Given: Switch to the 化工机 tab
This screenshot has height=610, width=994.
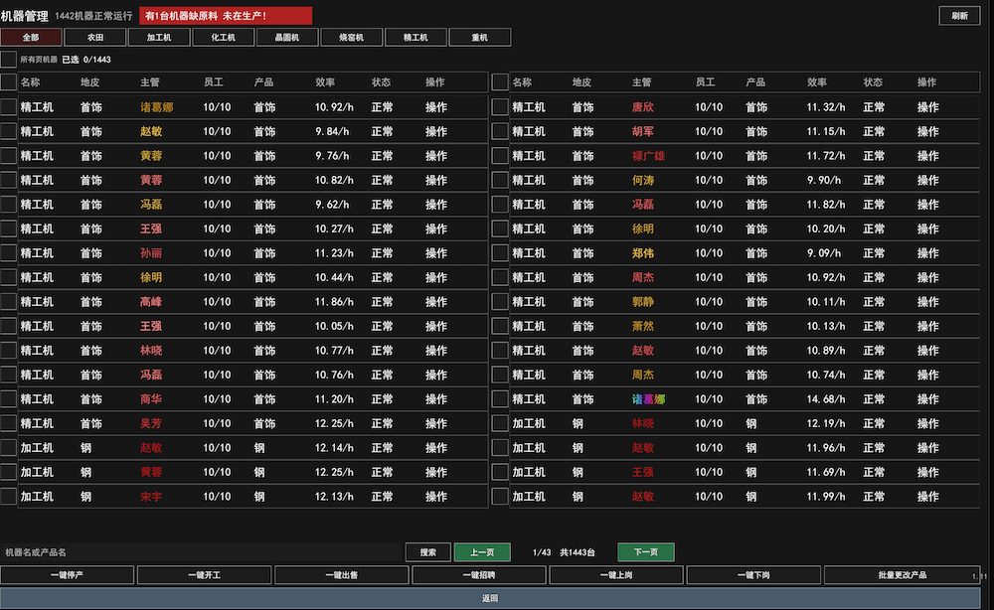Looking at the screenshot, I should click(223, 38).
